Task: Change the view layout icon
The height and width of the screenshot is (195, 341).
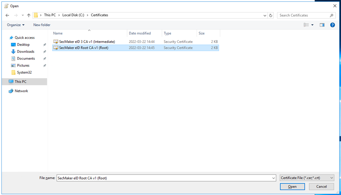Action: pos(306,25)
